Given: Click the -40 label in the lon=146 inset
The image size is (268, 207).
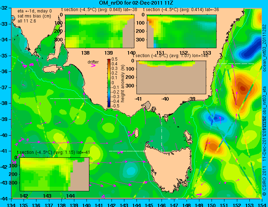Looking at the screenshot, I should pyautogui.click(x=165, y=99).
